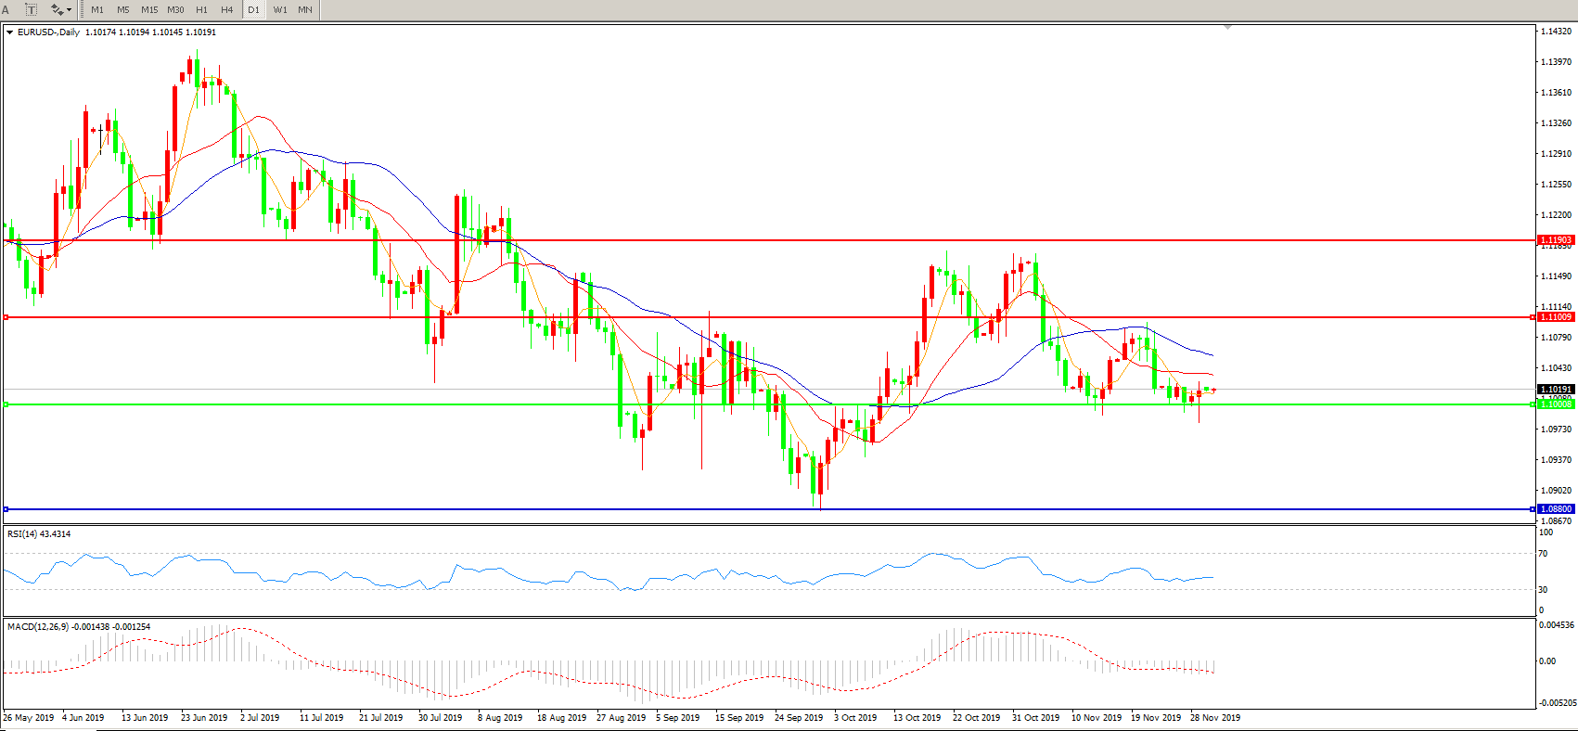Click the active D1 timeframe button

point(253,9)
